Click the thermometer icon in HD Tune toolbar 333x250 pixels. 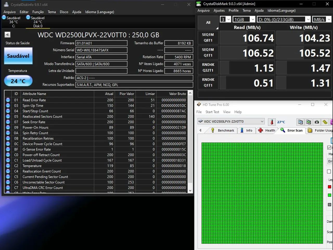tap(272, 122)
